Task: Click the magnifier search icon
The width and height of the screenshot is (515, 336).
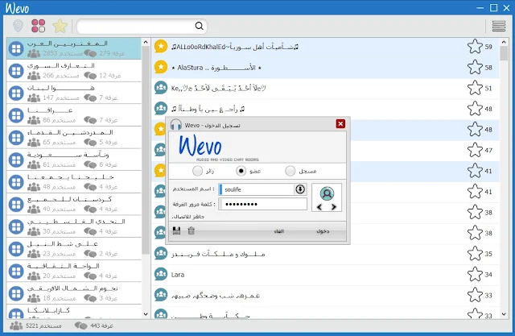Action: click(199, 26)
